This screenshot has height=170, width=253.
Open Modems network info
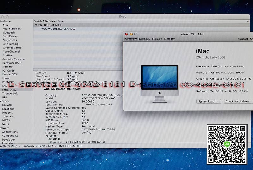coord(7,112)
